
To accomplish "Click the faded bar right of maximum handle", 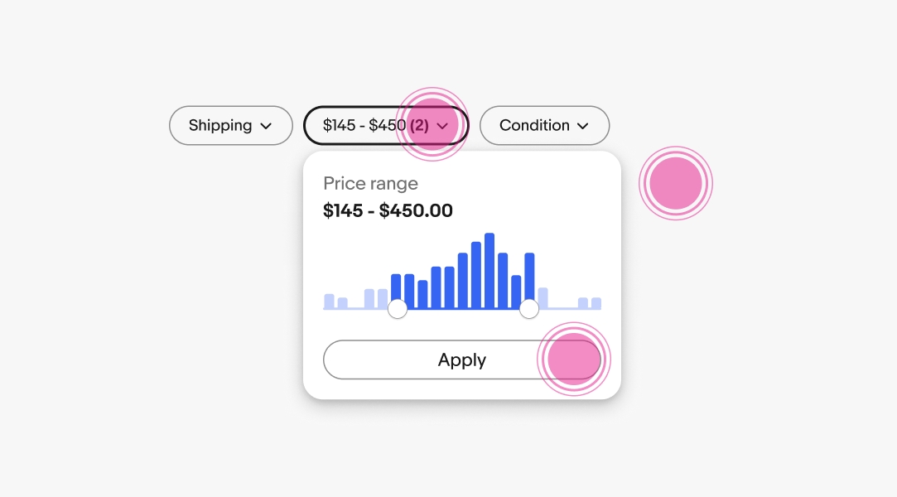I will 543,297.
